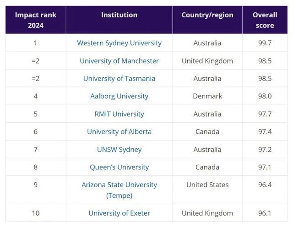Select the rank 10 cell
This screenshot has width=293, height=227.
point(36,213)
